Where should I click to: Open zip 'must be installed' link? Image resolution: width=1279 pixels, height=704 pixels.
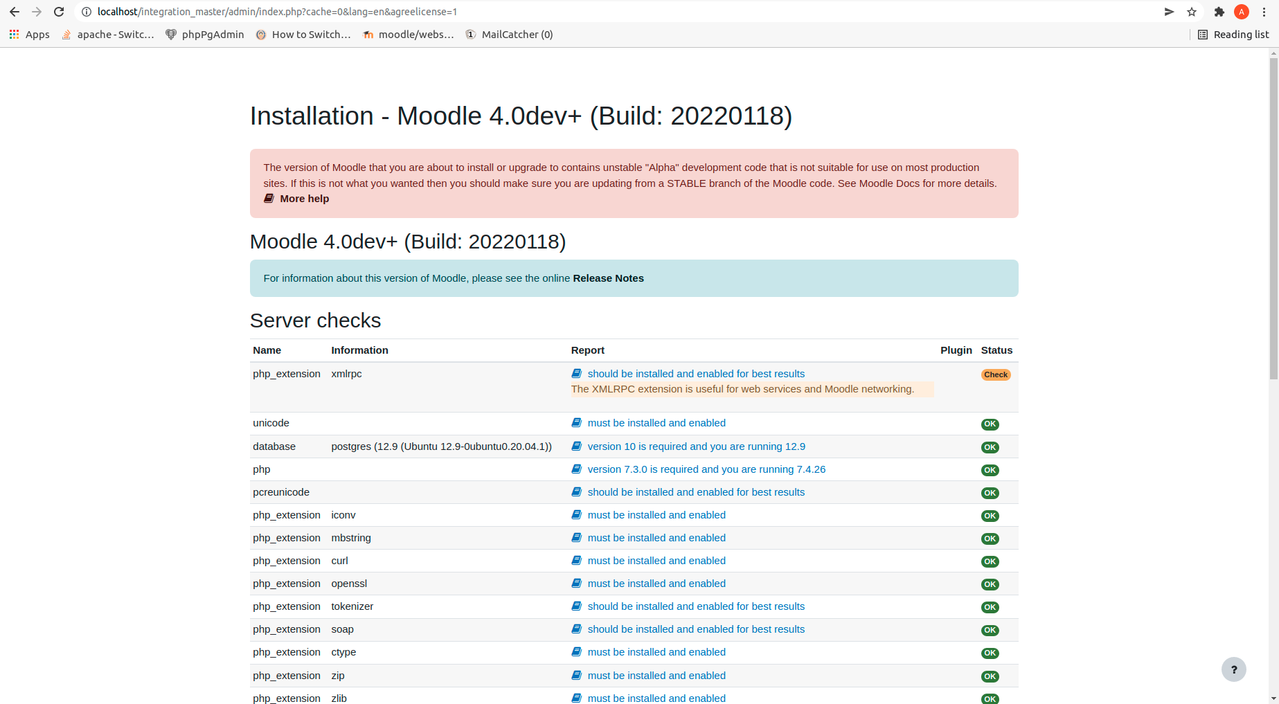[656, 676]
